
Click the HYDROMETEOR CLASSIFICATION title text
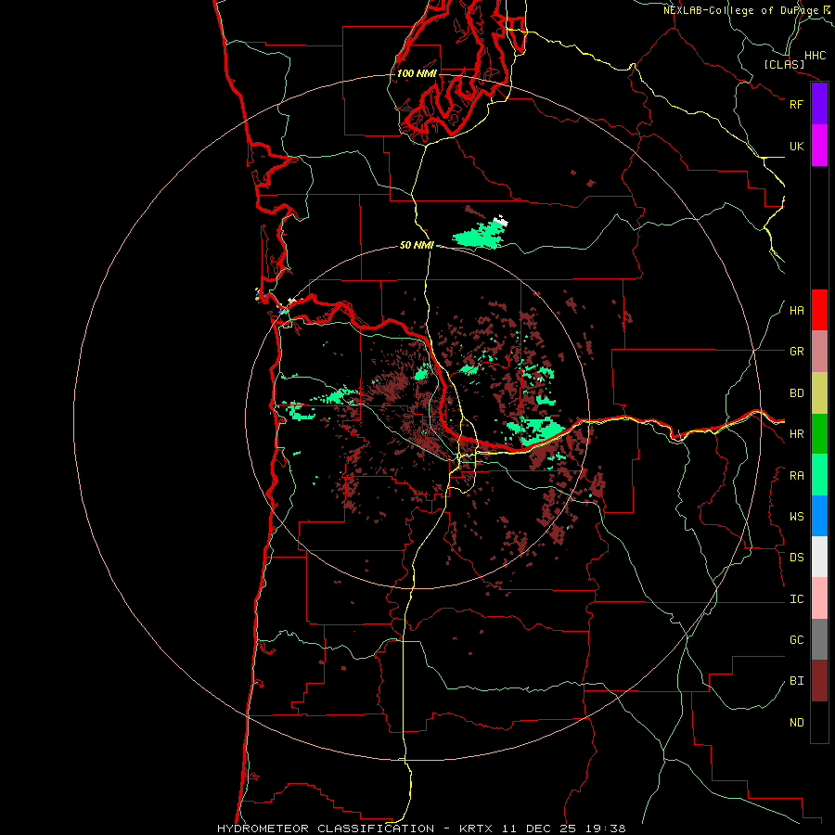coord(326,829)
